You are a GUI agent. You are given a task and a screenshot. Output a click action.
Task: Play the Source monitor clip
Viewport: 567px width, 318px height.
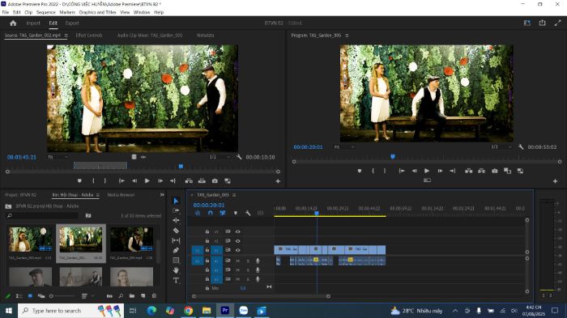pyautogui.click(x=147, y=180)
